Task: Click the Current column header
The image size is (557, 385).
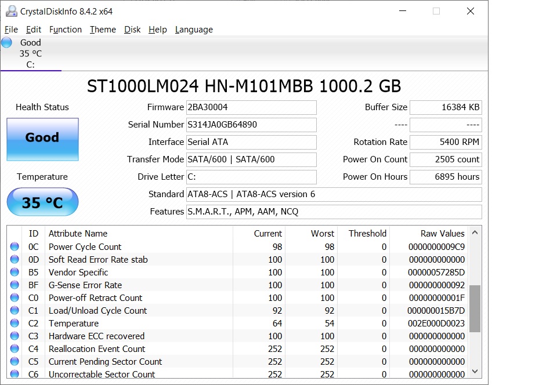Action: click(x=259, y=234)
